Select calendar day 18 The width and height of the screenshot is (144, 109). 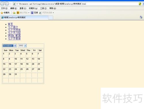23,65
